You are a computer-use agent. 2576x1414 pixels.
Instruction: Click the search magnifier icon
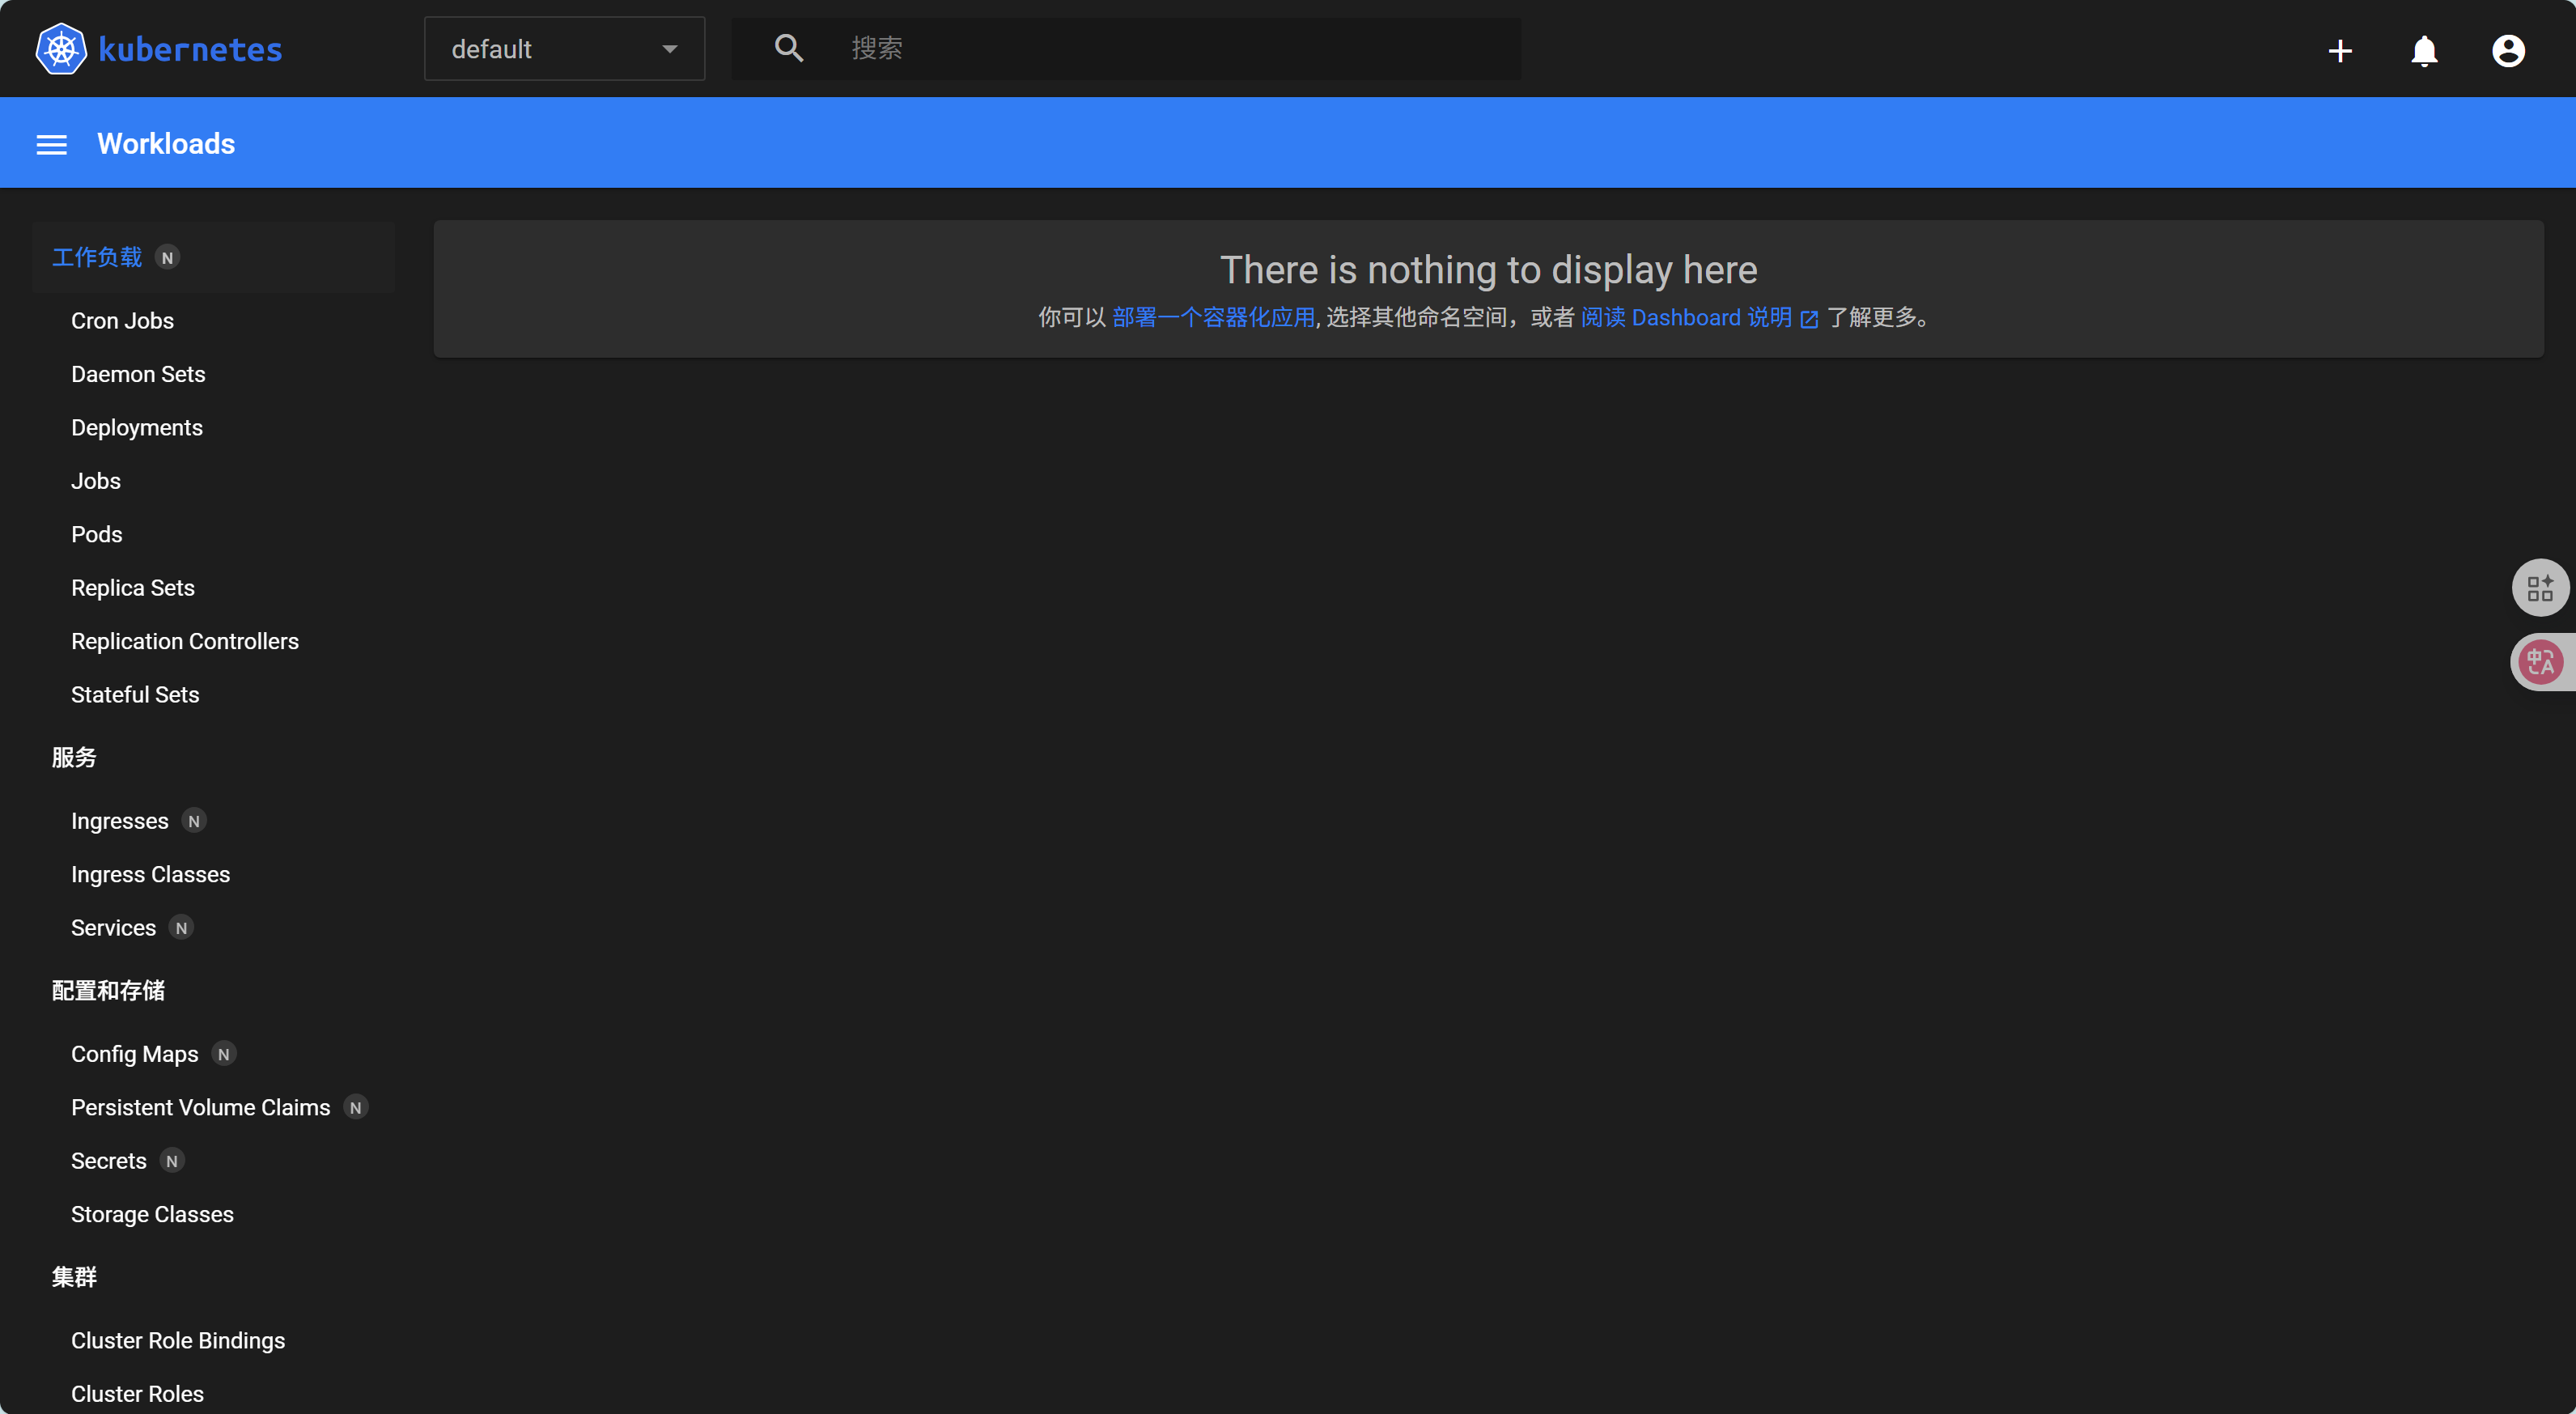(x=789, y=48)
